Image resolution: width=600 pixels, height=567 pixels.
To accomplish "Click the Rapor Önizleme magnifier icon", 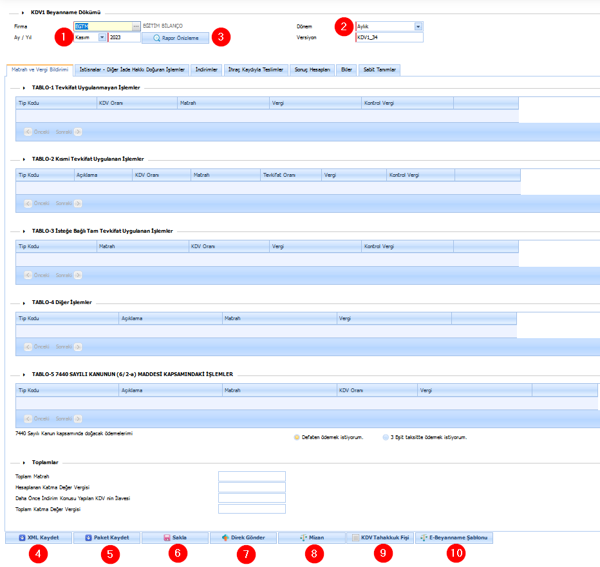I will coord(156,38).
